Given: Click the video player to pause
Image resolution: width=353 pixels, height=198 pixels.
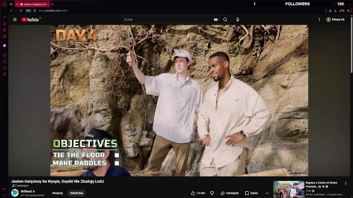Looking at the screenshot, I should click(179, 101).
